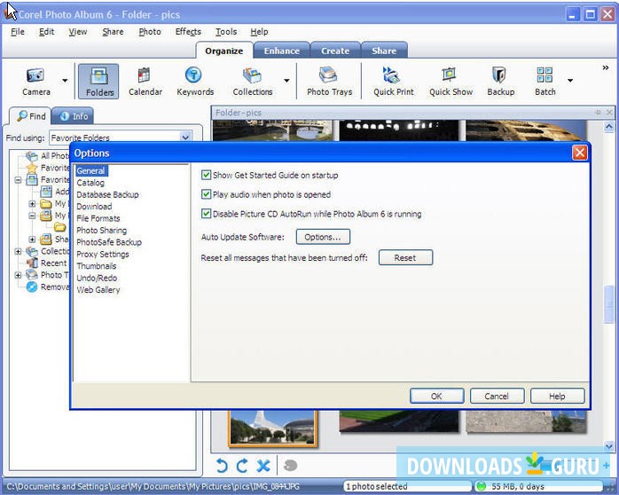The width and height of the screenshot is (619, 495).
Task: Delete photo with the blue X icon
Action: click(263, 466)
